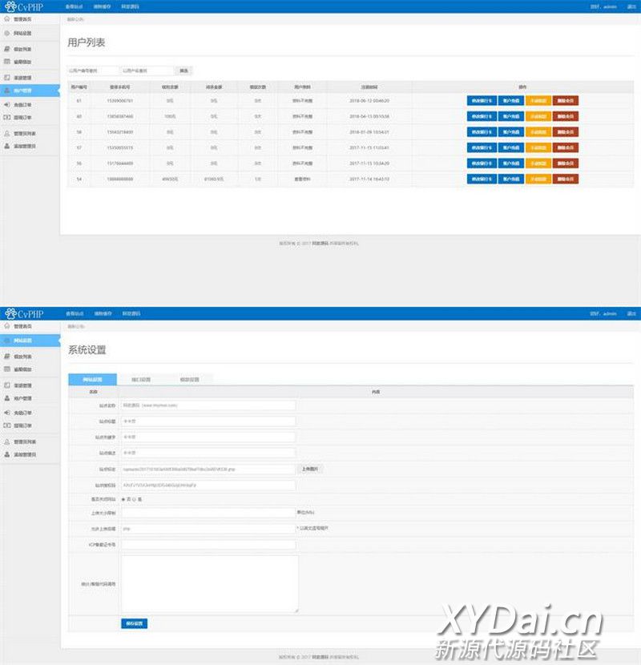Click add administrator icon in User List sidebar
Viewport: 641px width, 665px height.
[x=7, y=146]
